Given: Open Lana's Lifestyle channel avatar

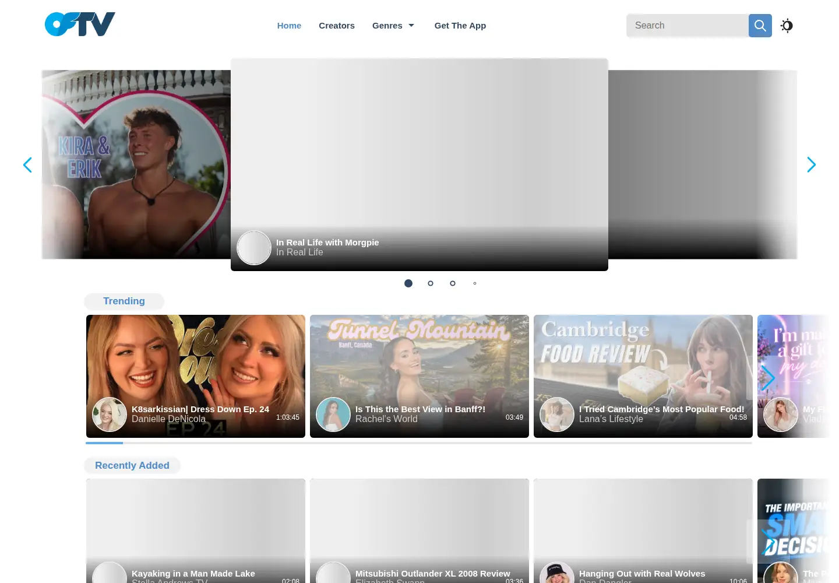Looking at the screenshot, I should point(557,415).
